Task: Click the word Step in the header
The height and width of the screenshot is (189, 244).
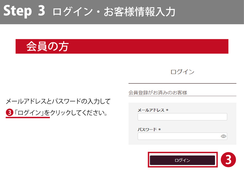Action: click(17, 12)
